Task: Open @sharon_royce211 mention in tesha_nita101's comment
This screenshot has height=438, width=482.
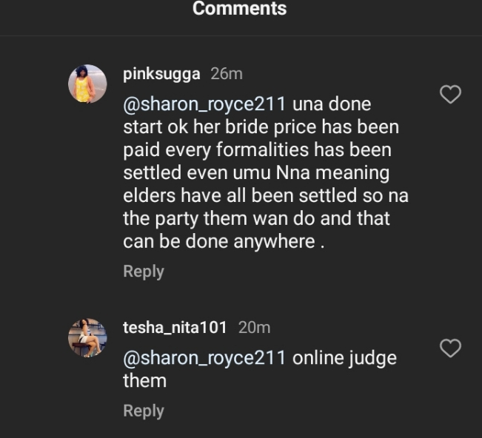Action: tap(204, 358)
